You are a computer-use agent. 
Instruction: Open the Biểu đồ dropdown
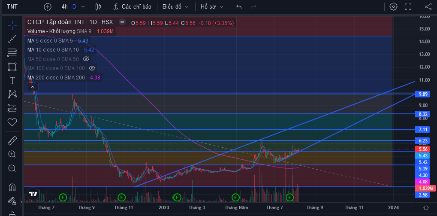175,7
